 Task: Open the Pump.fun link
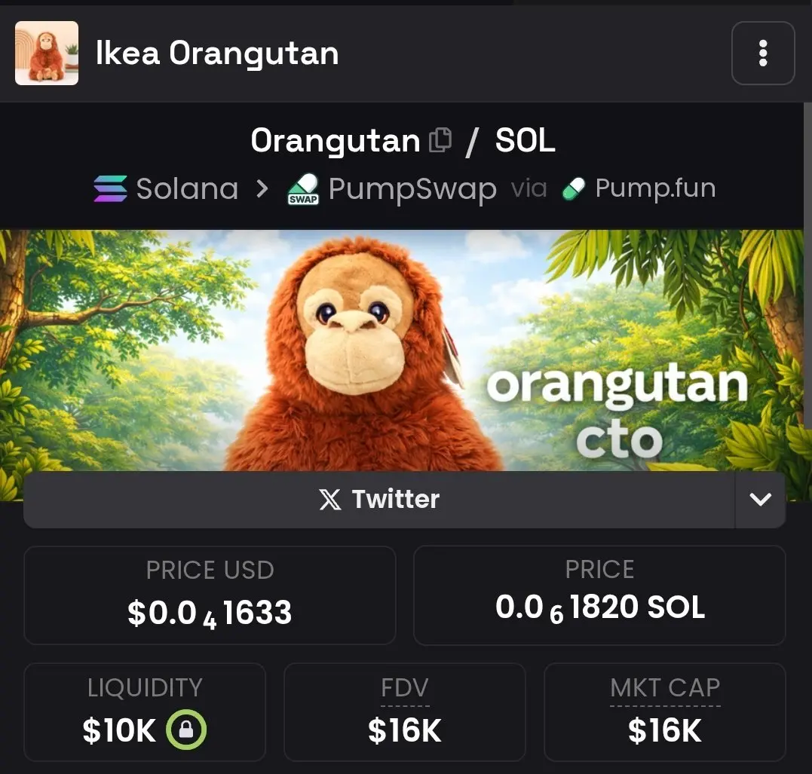pyautogui.click(x=639, y=188)
